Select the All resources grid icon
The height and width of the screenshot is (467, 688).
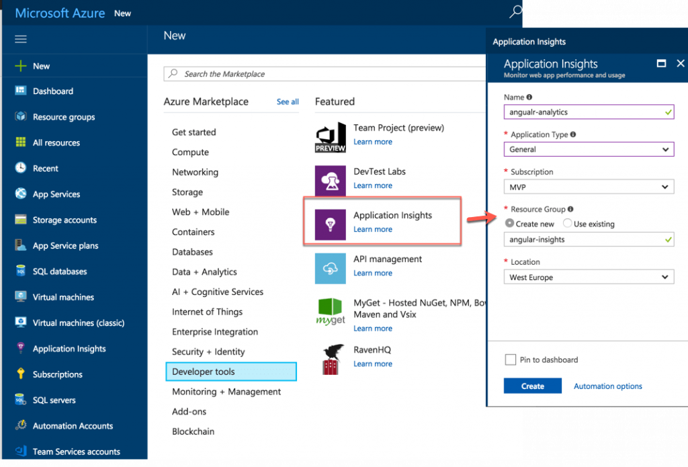coord(21,142)
